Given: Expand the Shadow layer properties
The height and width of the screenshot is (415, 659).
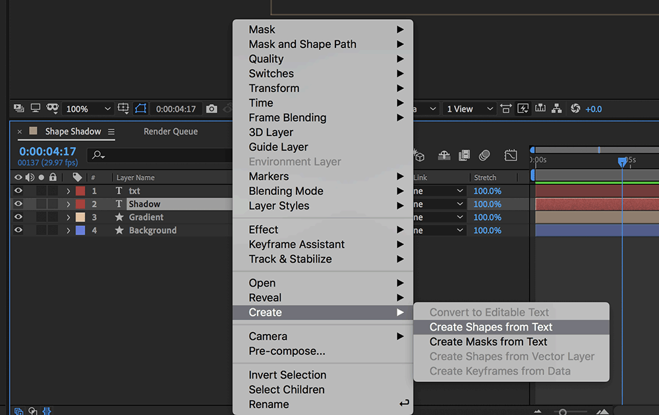Looking at the screenshot, I should [68, 204].
